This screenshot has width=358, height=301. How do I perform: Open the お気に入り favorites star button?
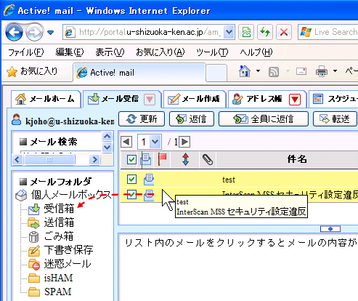[32, 71]
